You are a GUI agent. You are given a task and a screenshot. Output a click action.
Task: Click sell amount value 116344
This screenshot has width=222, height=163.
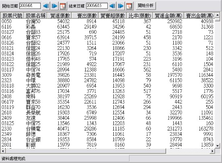coord(206,75)
